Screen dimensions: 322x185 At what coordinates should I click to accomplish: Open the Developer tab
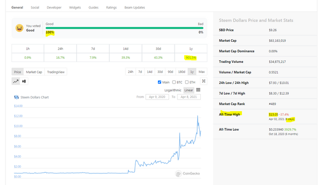coord(54,8)
